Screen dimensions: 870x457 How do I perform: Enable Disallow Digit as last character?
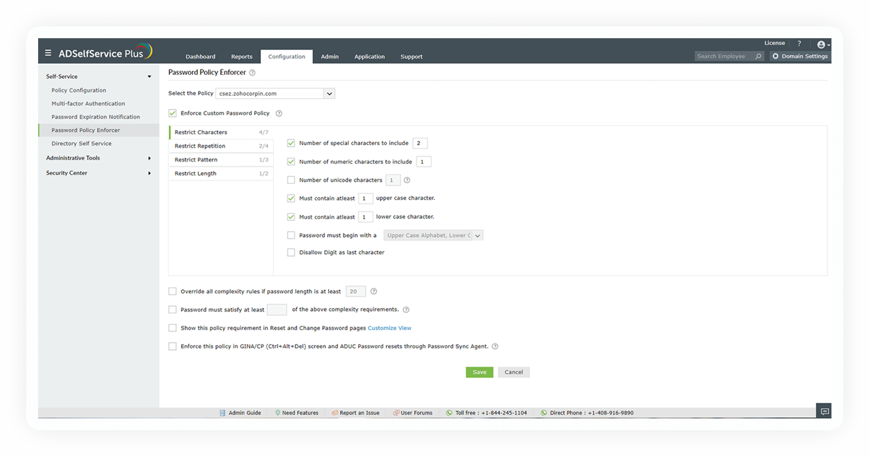[x=291, y=252]
